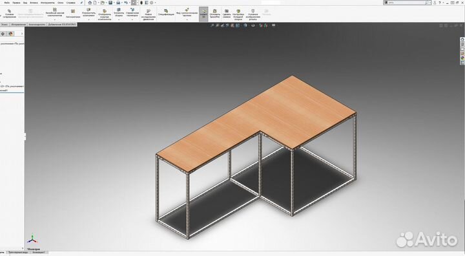The height and width of the screenshot is (256, 465).
Task: Click the Undo arrow icon
Action: point(126,3)
